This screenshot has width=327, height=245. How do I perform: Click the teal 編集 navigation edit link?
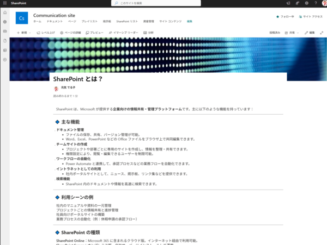click(189, 21)
